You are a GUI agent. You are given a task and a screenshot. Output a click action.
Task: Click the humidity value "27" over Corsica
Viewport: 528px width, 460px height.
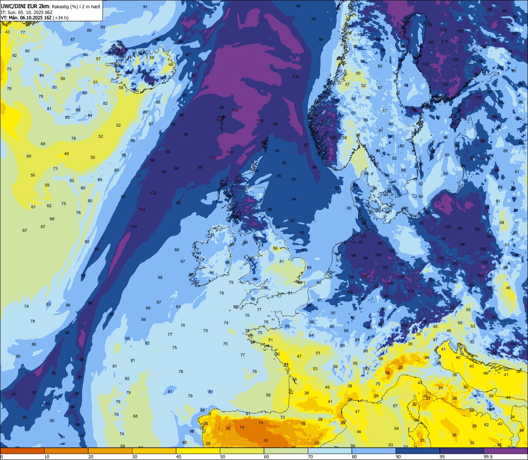[429, 398]
